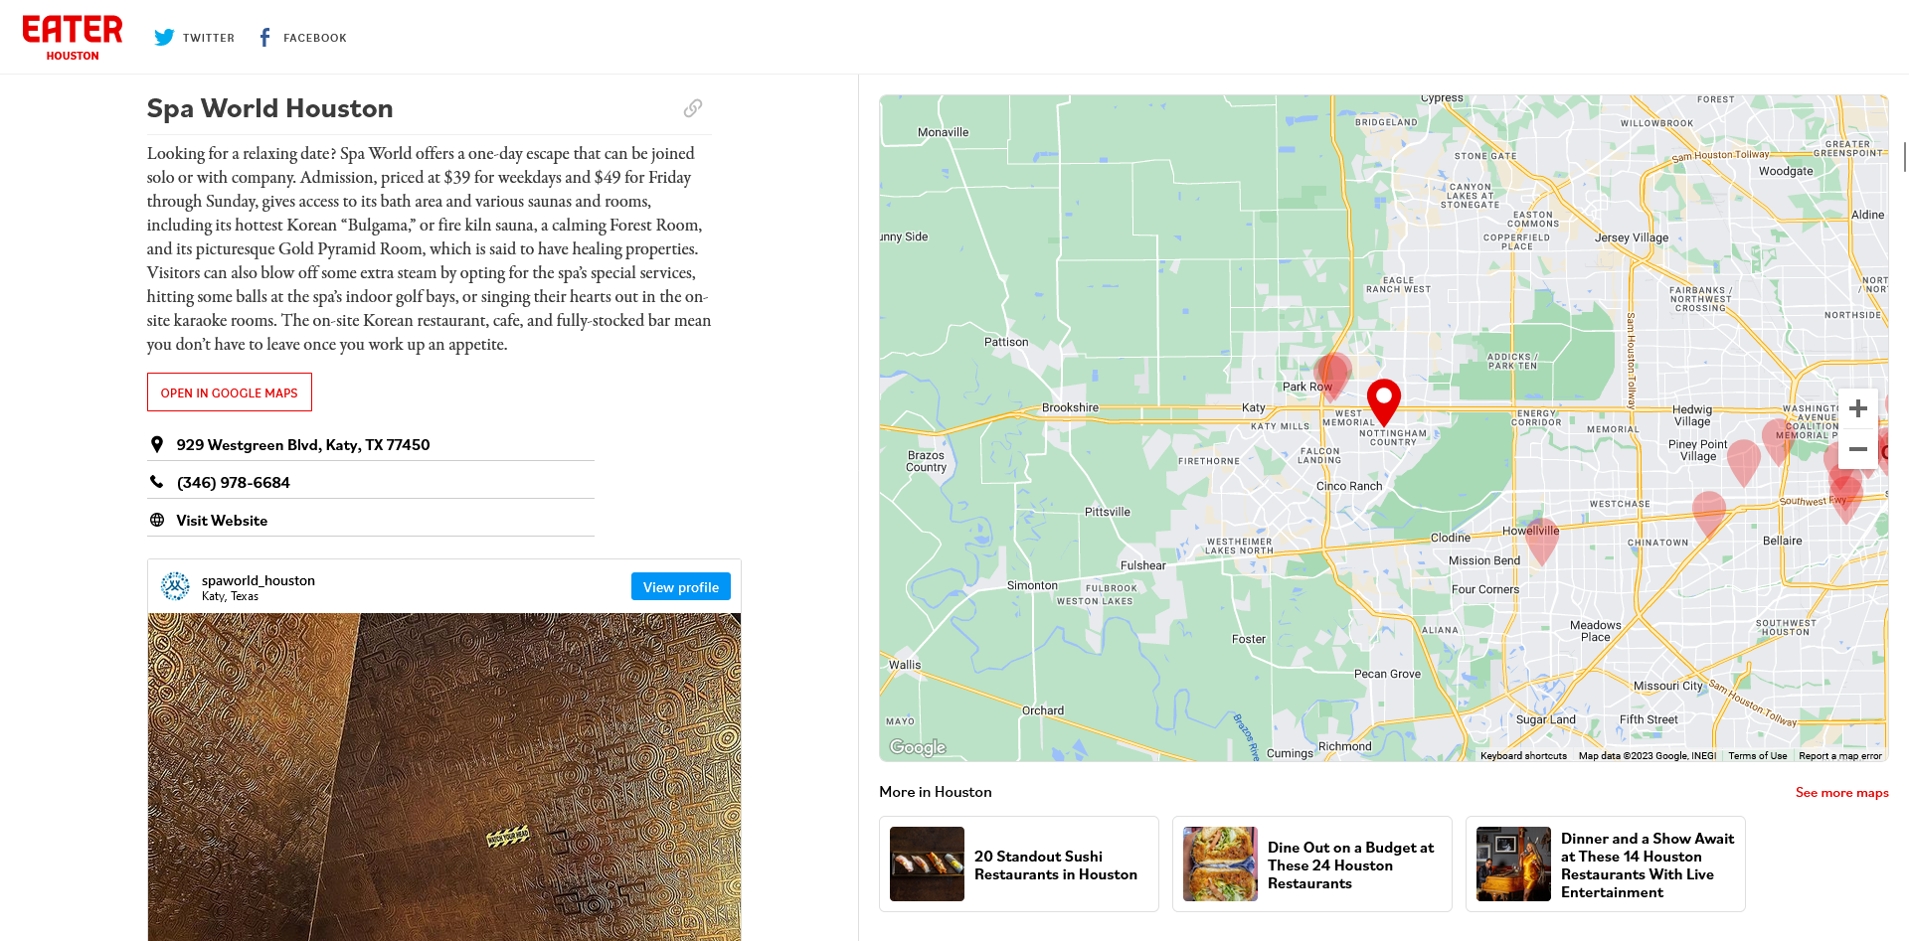Copy link icon beside Spa World Houston
The image size is (1909, 941).
(693, 108)
